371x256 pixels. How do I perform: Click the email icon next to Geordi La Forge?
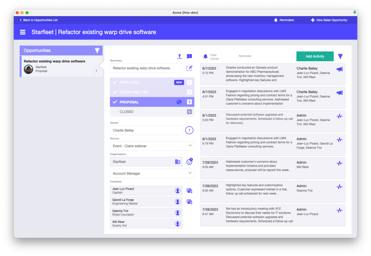(189, 202)
